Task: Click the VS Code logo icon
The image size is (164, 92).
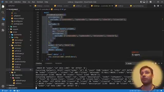Action: point(2,2)
